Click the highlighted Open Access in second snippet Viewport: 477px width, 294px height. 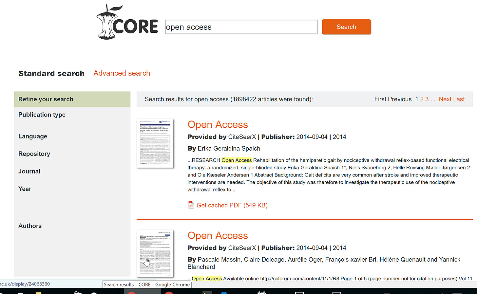(x=207, y=279)
